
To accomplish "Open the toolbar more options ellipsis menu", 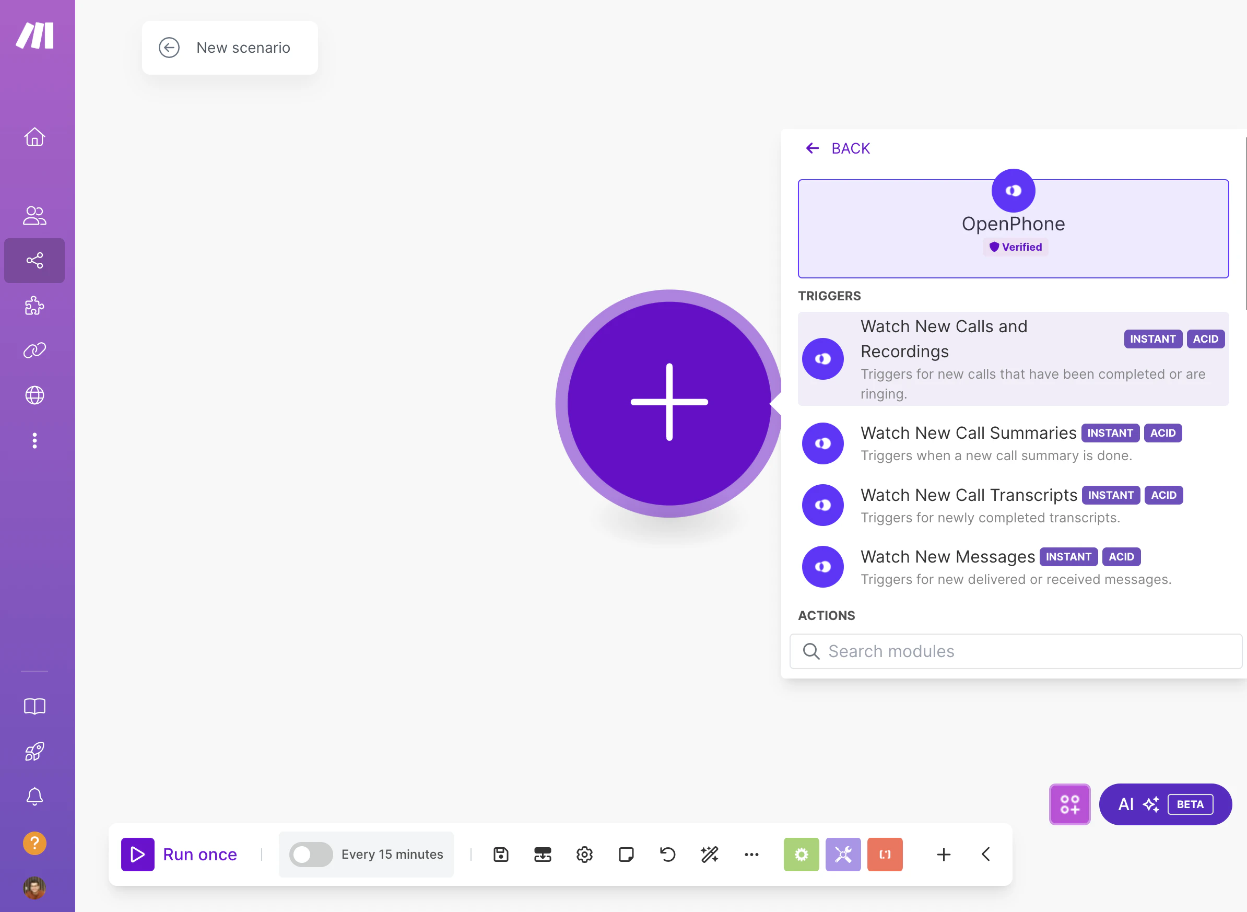I will 751,854.
